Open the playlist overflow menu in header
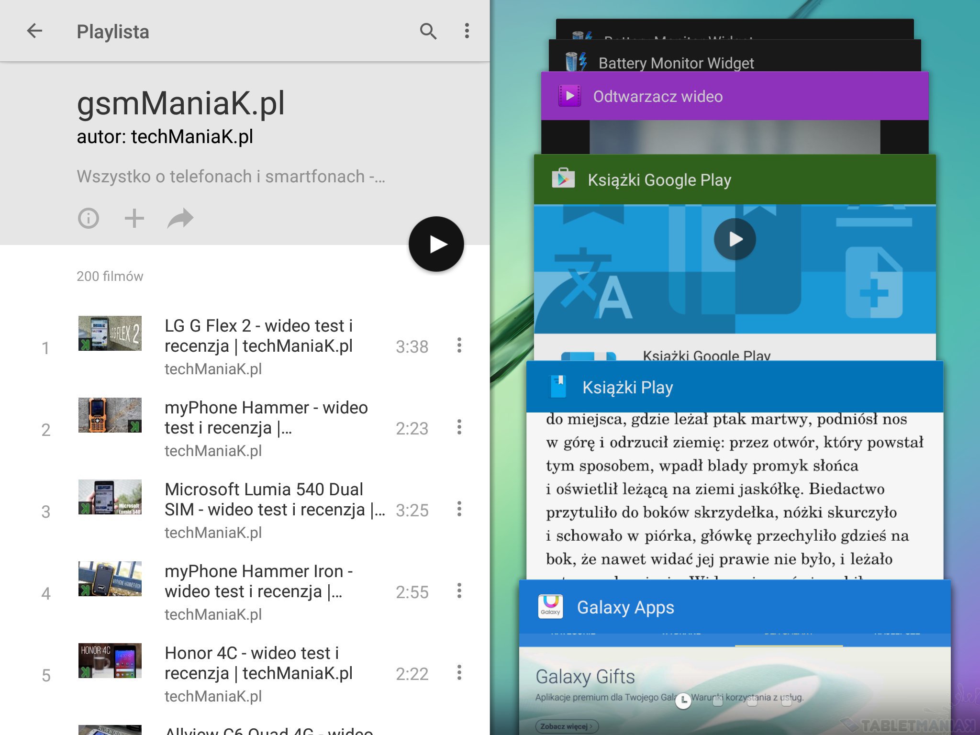Image resolution: width=980 pixels, height=735 pixels. pos(467,31)
